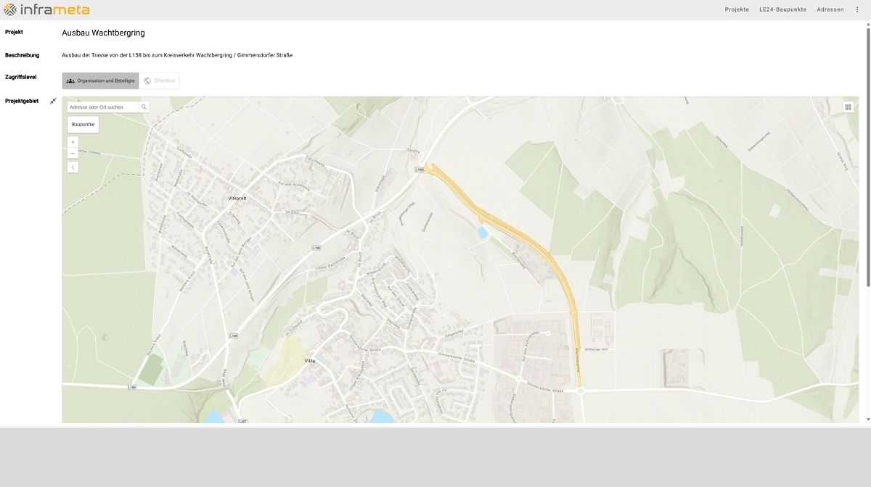
Task: Click the blue pond on the map
Action: (x=483, y=233)
